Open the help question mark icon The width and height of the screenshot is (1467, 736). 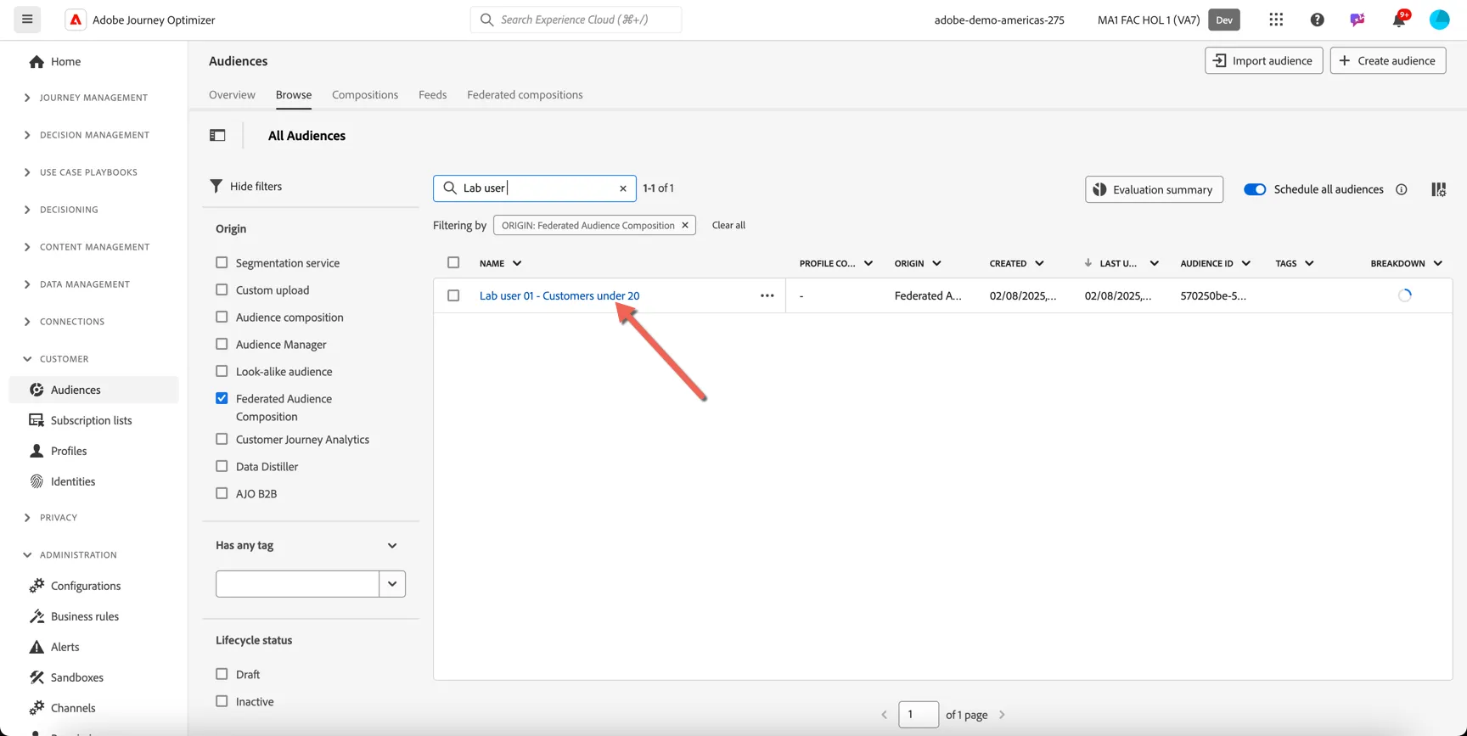point(1317,20)
